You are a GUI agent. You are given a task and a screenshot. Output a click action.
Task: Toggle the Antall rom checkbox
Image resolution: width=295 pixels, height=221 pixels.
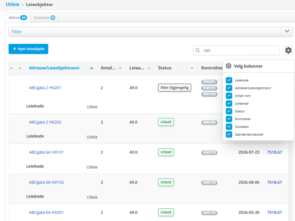click(229, 96)
